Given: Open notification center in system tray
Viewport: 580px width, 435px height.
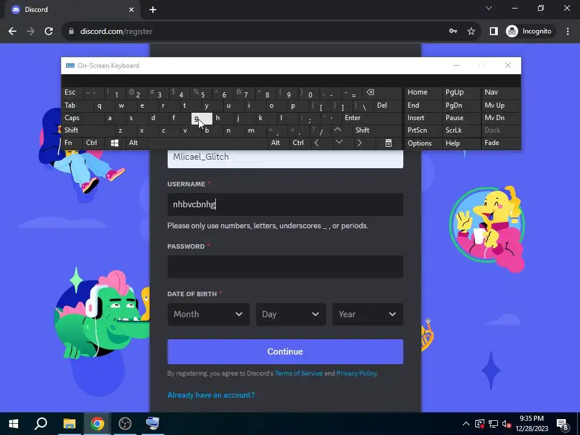Looking at the screenshot, I should pos(562,424).
